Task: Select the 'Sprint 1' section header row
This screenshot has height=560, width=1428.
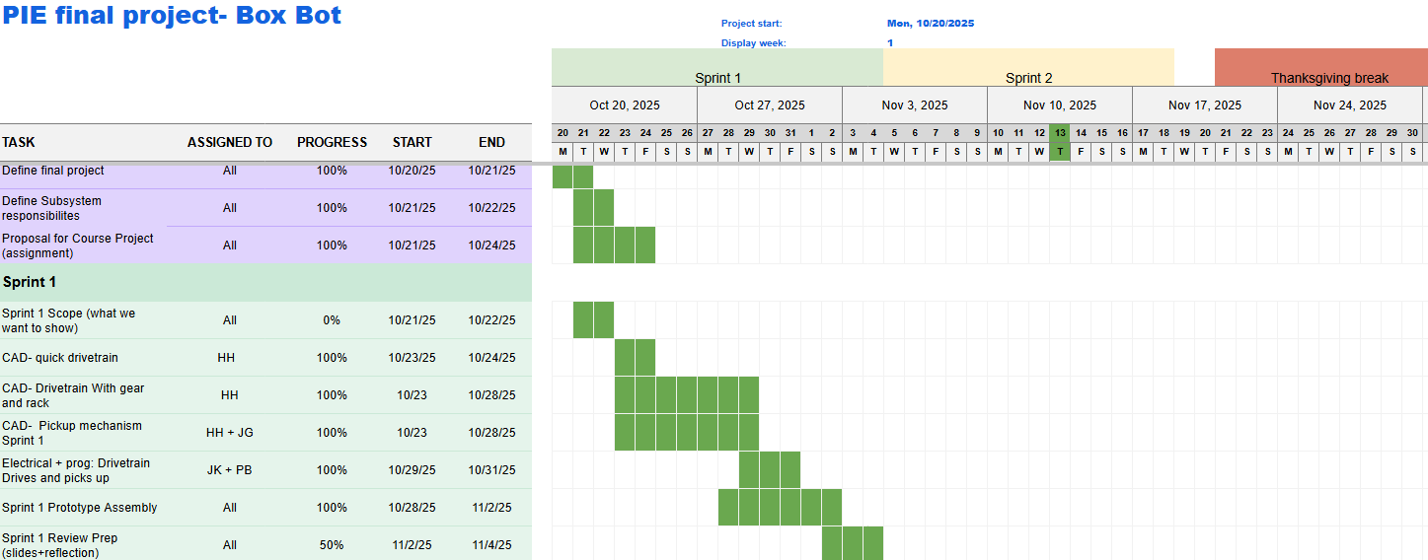Action: click(265, 282)
